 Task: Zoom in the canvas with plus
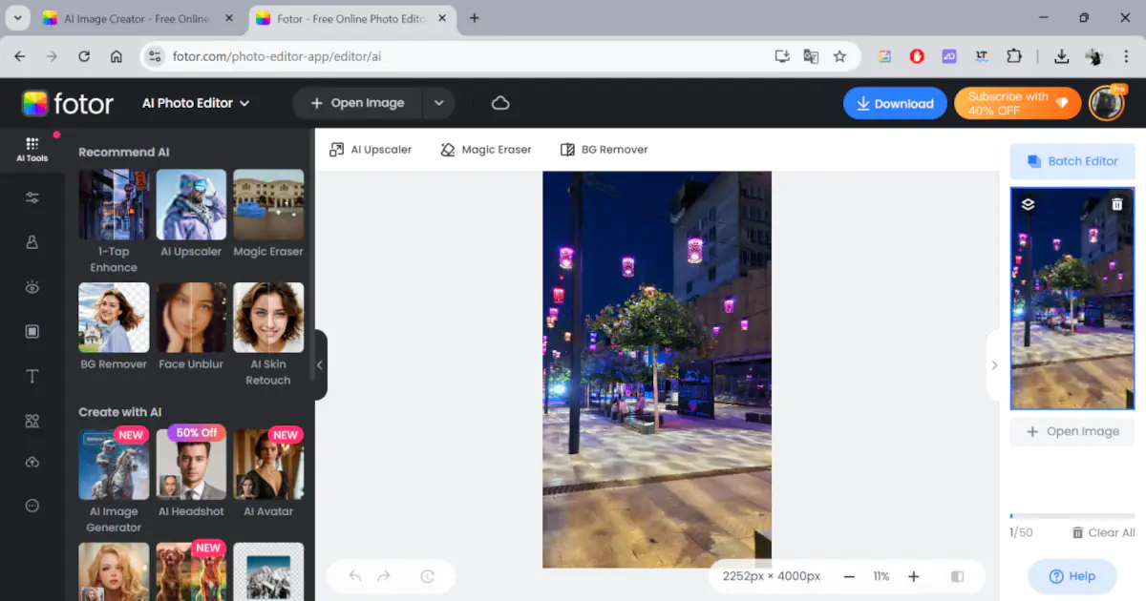pos(913,576)
